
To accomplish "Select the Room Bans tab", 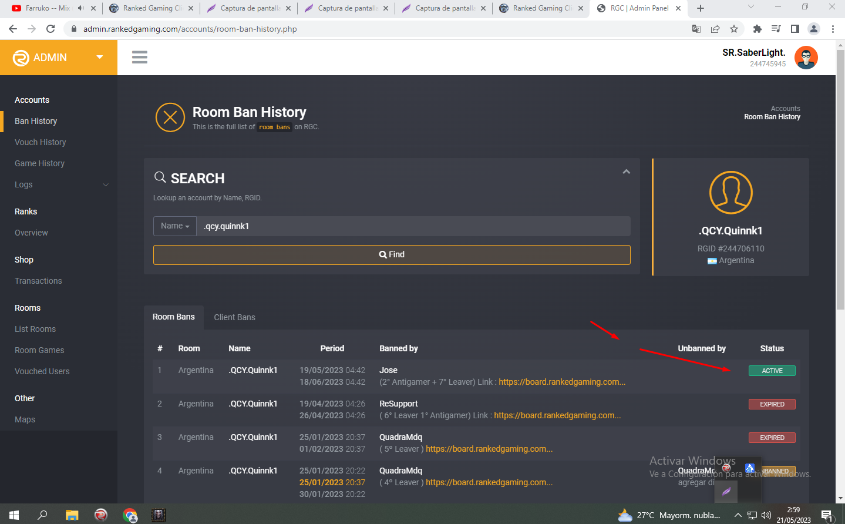I will point(174,317).
